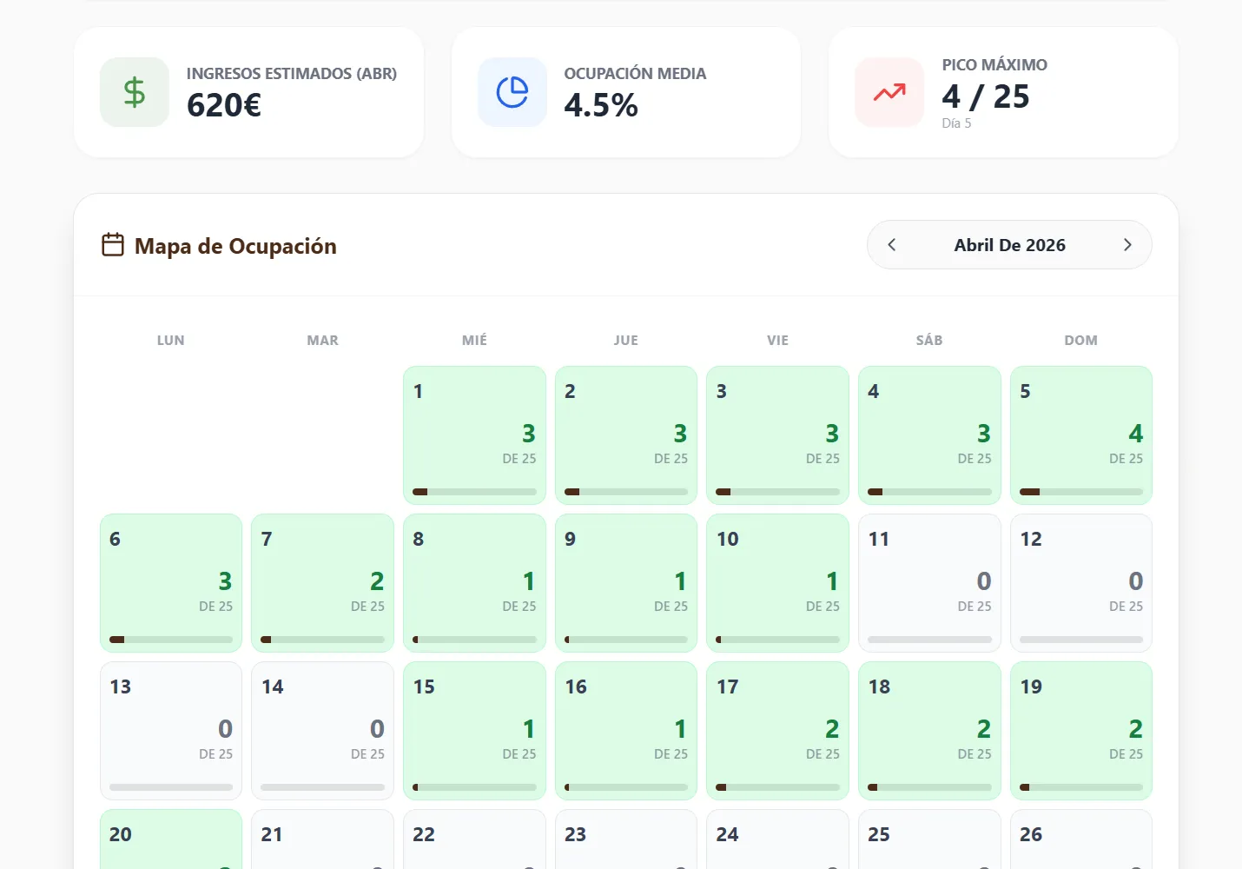Select day 20 at the calendar bottom

click(x=171, y=839)
